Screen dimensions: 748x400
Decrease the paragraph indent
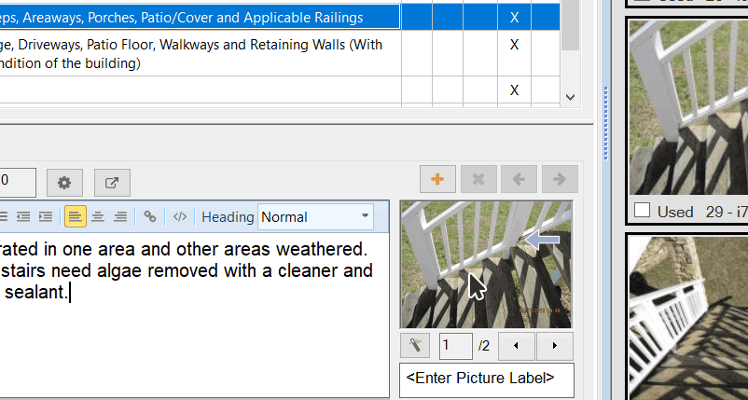pos(23,216)
